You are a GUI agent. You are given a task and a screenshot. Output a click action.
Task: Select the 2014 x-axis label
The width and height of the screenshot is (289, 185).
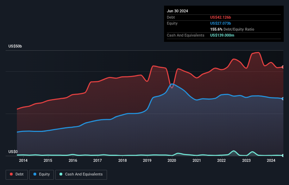click(23, 160)
